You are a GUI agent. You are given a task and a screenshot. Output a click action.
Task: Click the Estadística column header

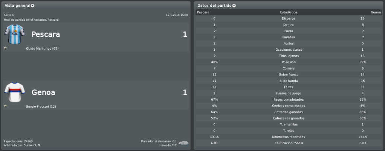289,12
